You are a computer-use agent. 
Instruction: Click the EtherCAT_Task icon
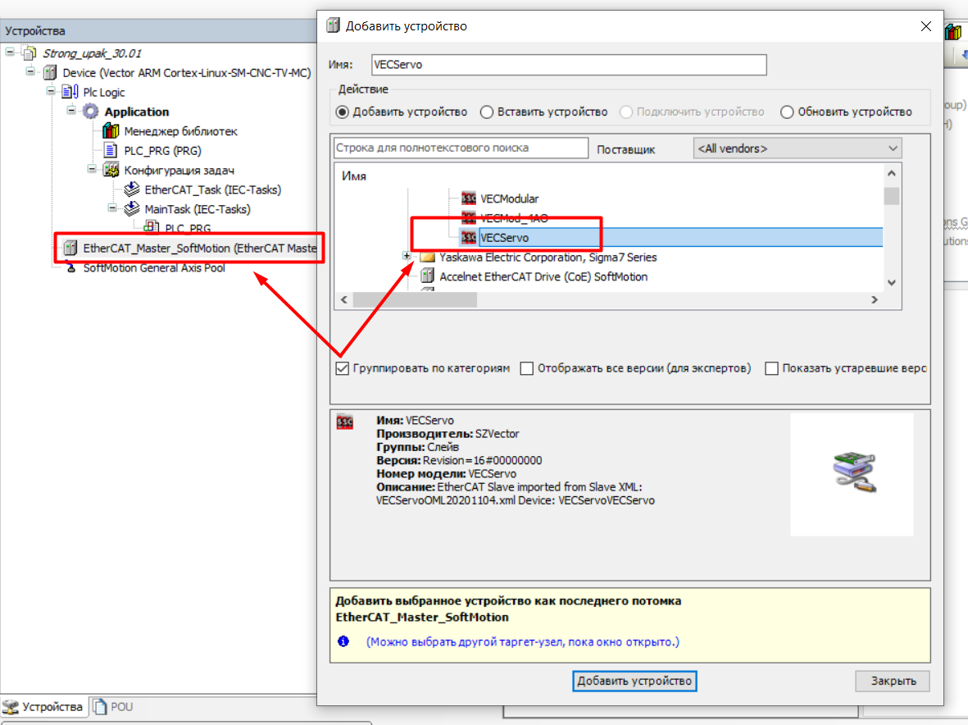pyautogui.click(x=131, y=189)
